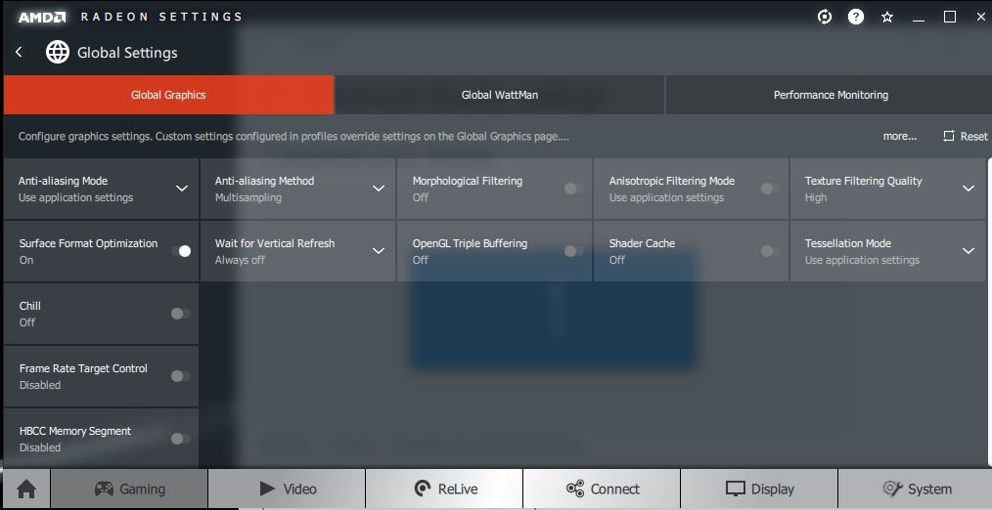Expand the Tessellation Mode dropdown

[968, 251]
